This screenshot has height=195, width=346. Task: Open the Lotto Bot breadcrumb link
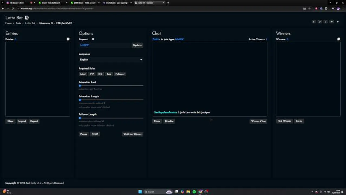pyautogui.click(x=30, y=23)
